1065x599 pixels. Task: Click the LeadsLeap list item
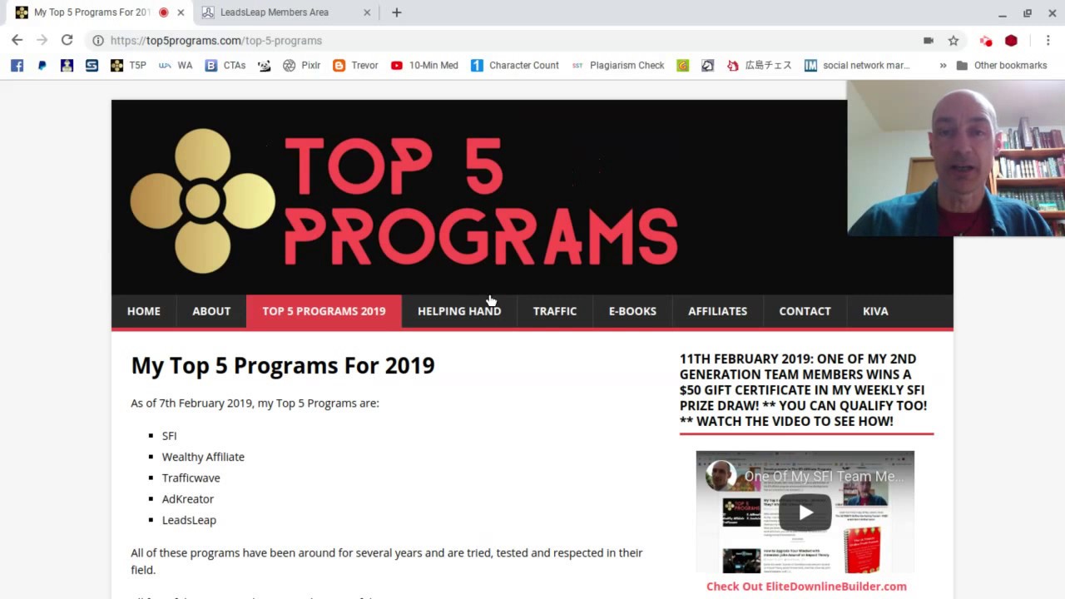tap(189, 520)
